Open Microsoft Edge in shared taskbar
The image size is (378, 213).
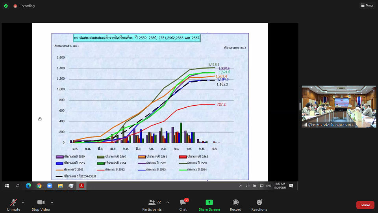click(x=28, y=186)
